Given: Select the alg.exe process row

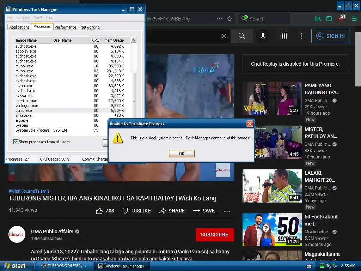Looking at the screenshot, I should (x=61, y=120).
